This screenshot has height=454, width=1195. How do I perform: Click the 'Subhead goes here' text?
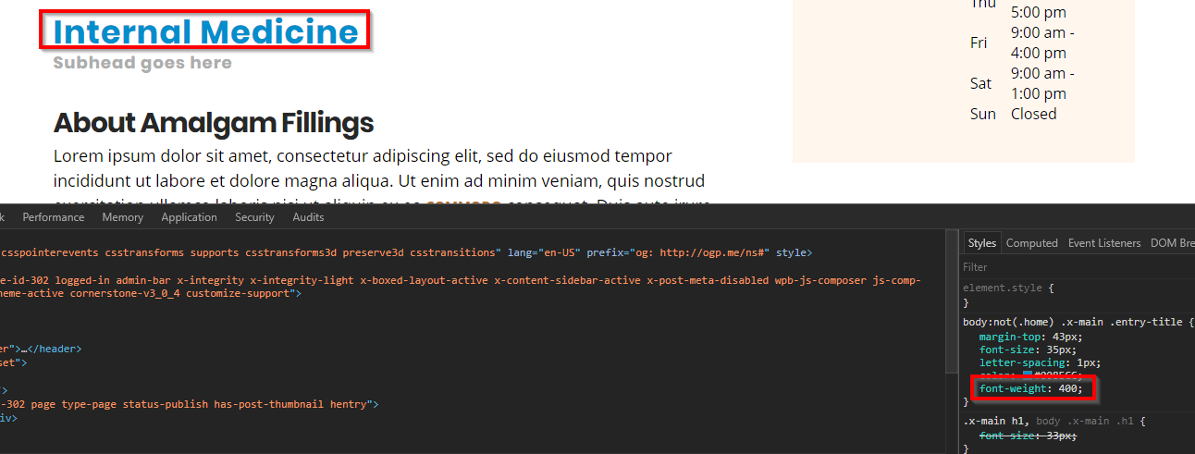142,63
